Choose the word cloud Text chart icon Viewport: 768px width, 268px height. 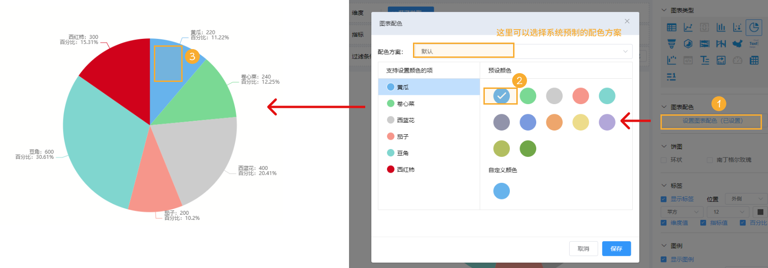[754, 44]
